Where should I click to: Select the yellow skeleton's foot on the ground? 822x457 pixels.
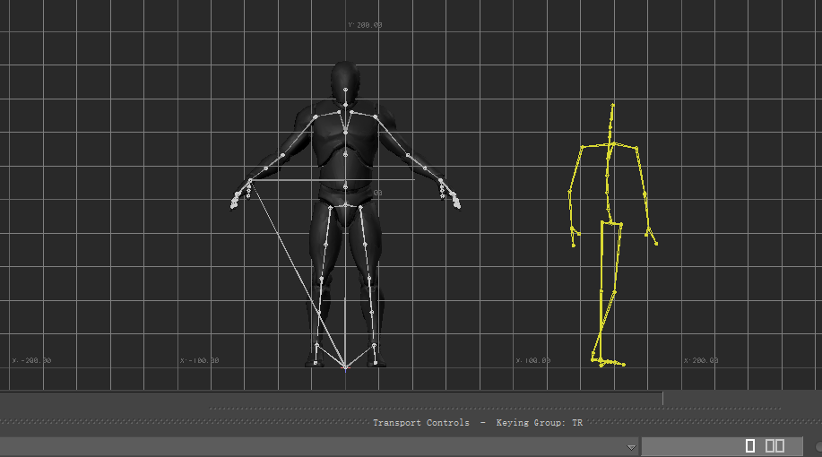pyautogui.click(x=608, y=362)
